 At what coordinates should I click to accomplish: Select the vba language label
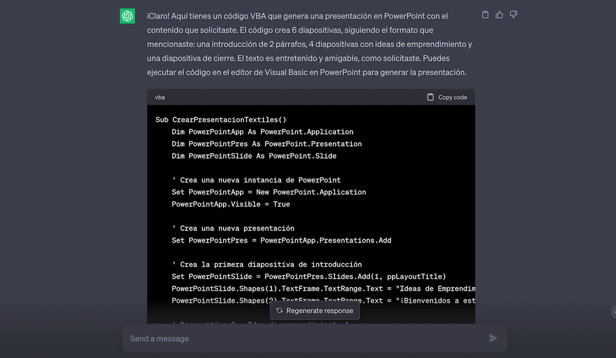tap(160, 97)
